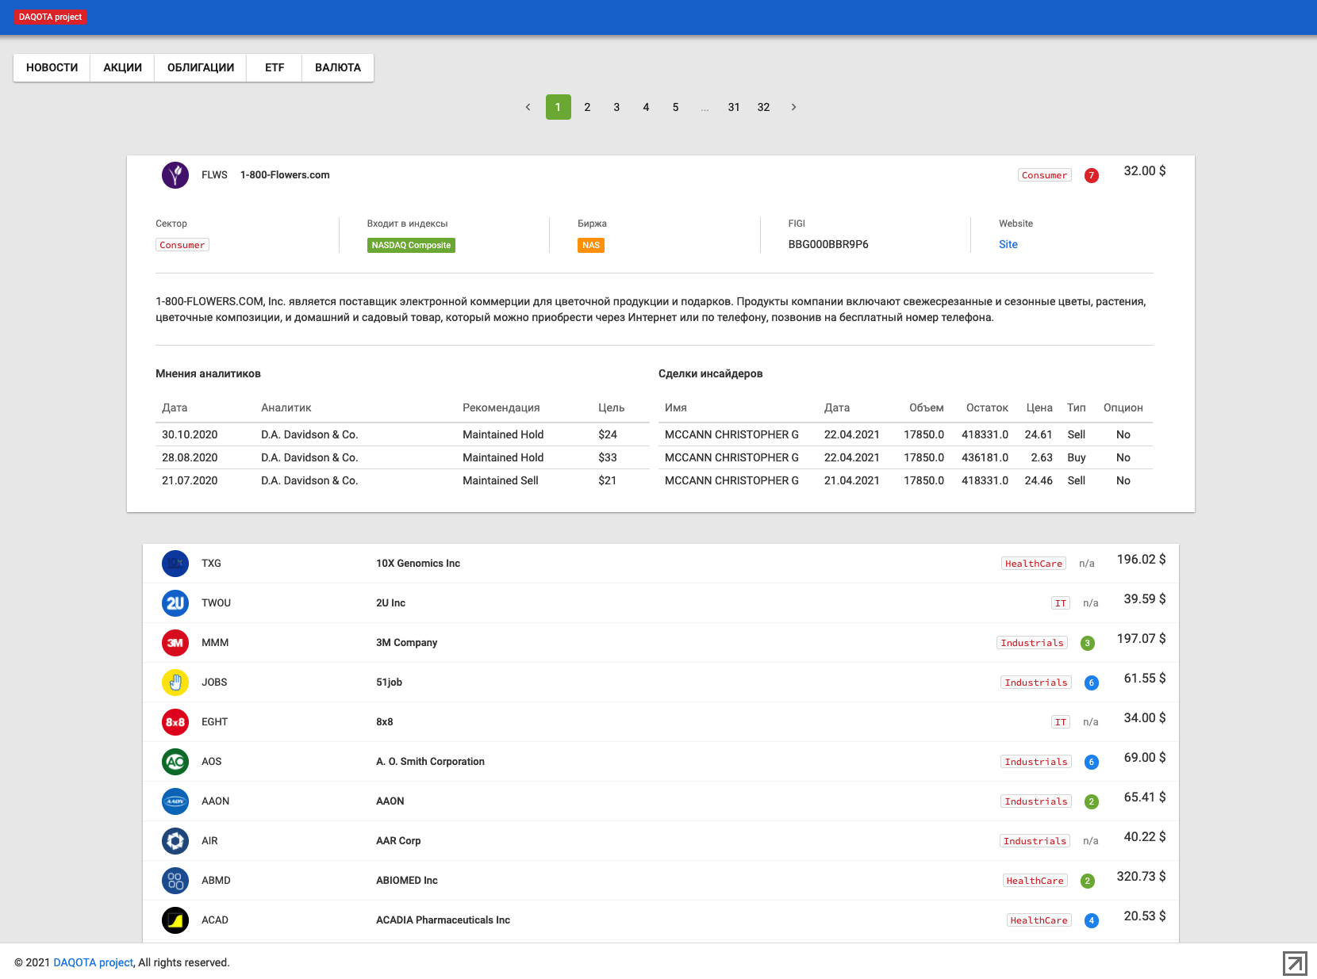Click blue rating badge 6 on AOS row
1317x979 pixels.
point(1092,762)
